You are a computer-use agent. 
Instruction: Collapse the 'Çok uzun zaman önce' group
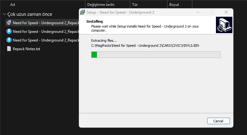pos(4,14)
